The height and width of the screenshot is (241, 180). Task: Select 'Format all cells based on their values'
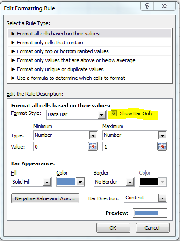pyautogui.click(x=89, y=34)
